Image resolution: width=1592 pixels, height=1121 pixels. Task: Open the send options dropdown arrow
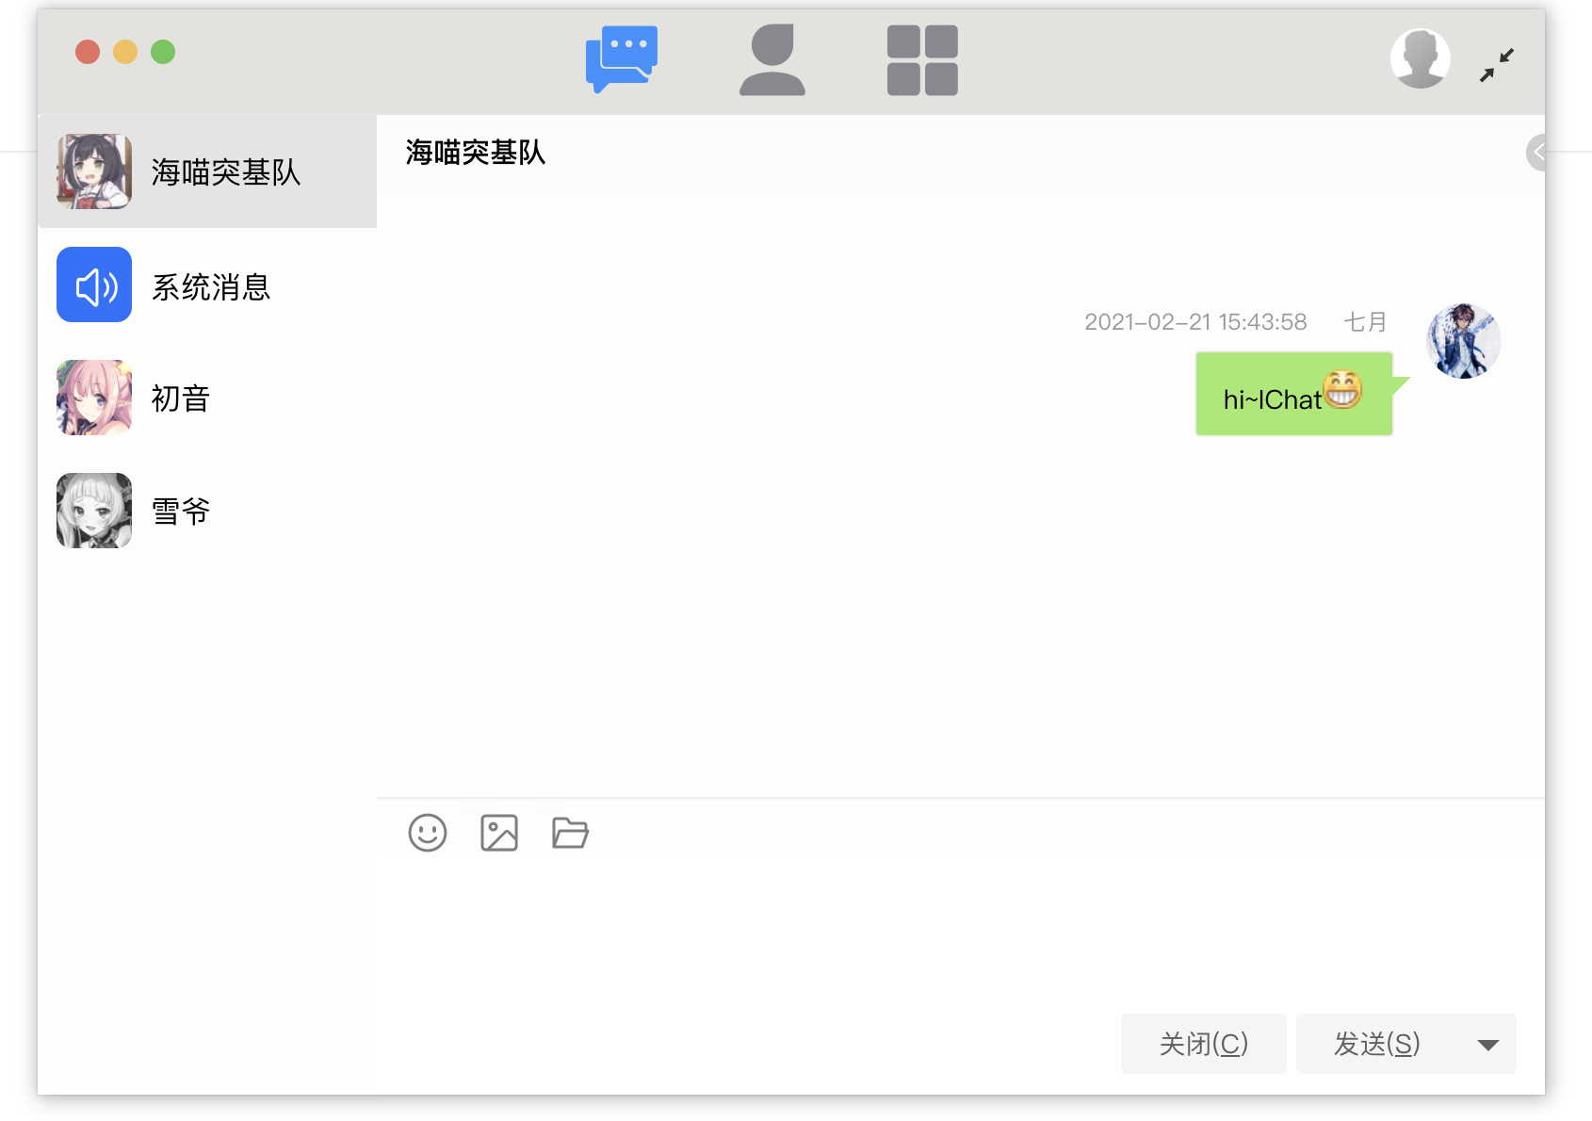tap(1486, 1044)
